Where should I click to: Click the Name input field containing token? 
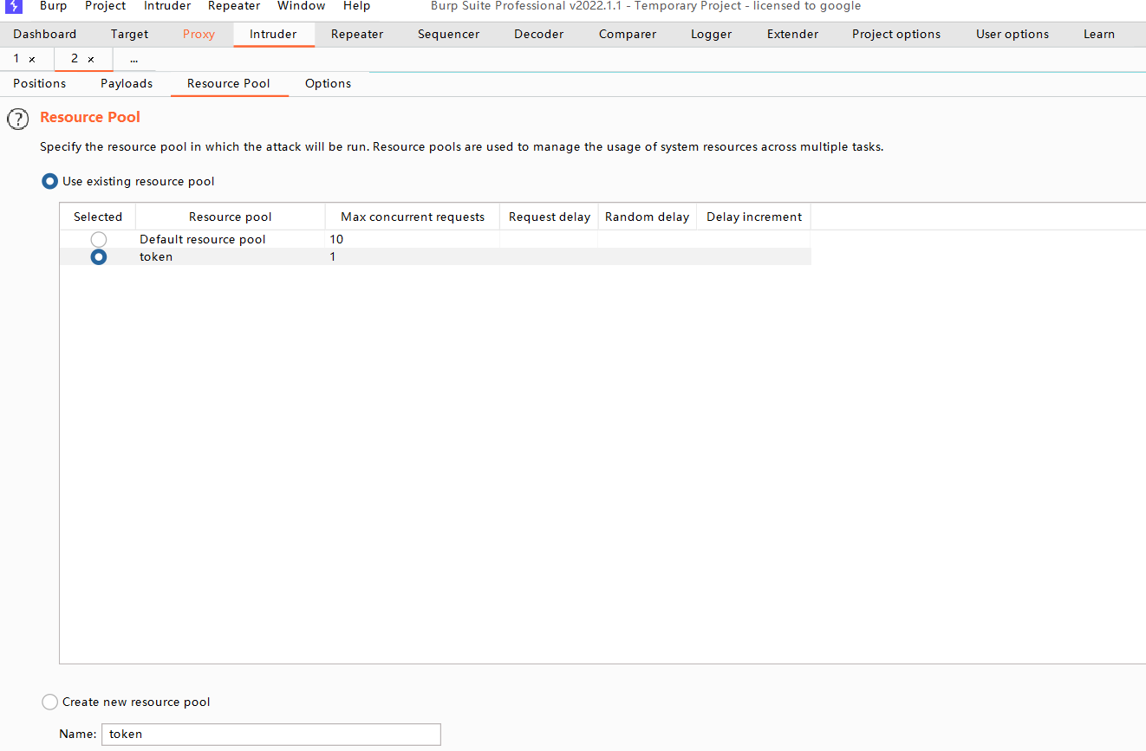271,734
